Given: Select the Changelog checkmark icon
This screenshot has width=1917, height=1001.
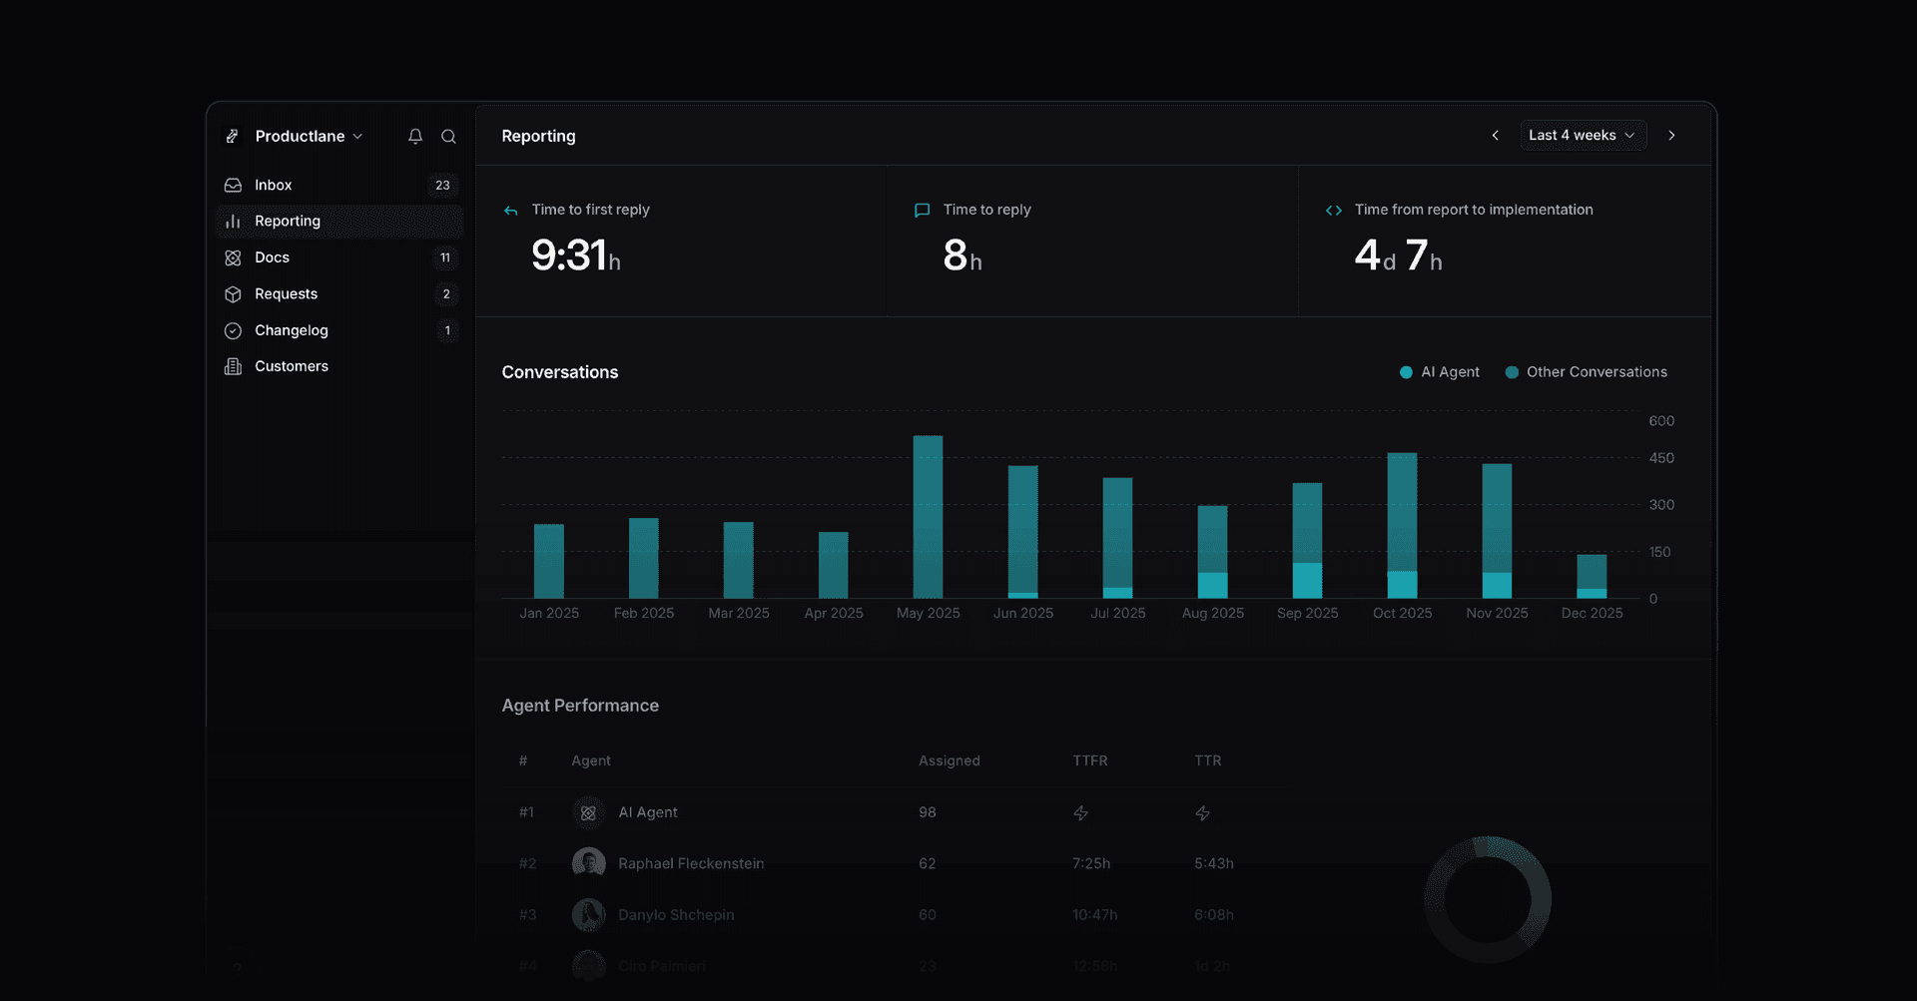Looking at the screenshot, I should (232, 330).
